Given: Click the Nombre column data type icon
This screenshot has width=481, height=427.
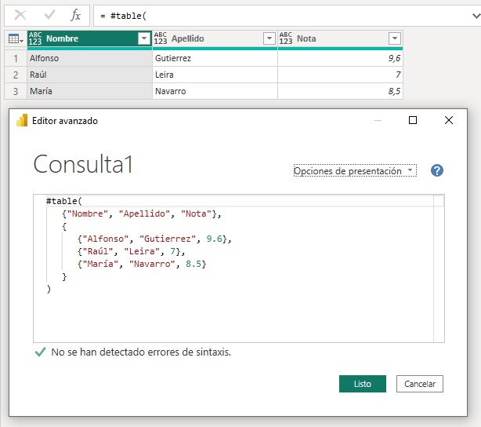Looking at the screenshot, I should point(36,38).
